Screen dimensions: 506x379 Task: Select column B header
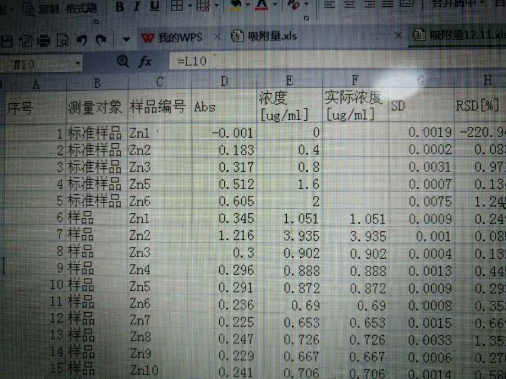point(97,83)
